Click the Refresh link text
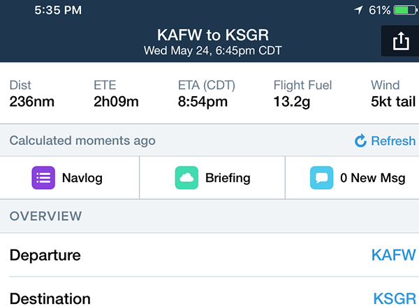 click(x=393, y=141)
